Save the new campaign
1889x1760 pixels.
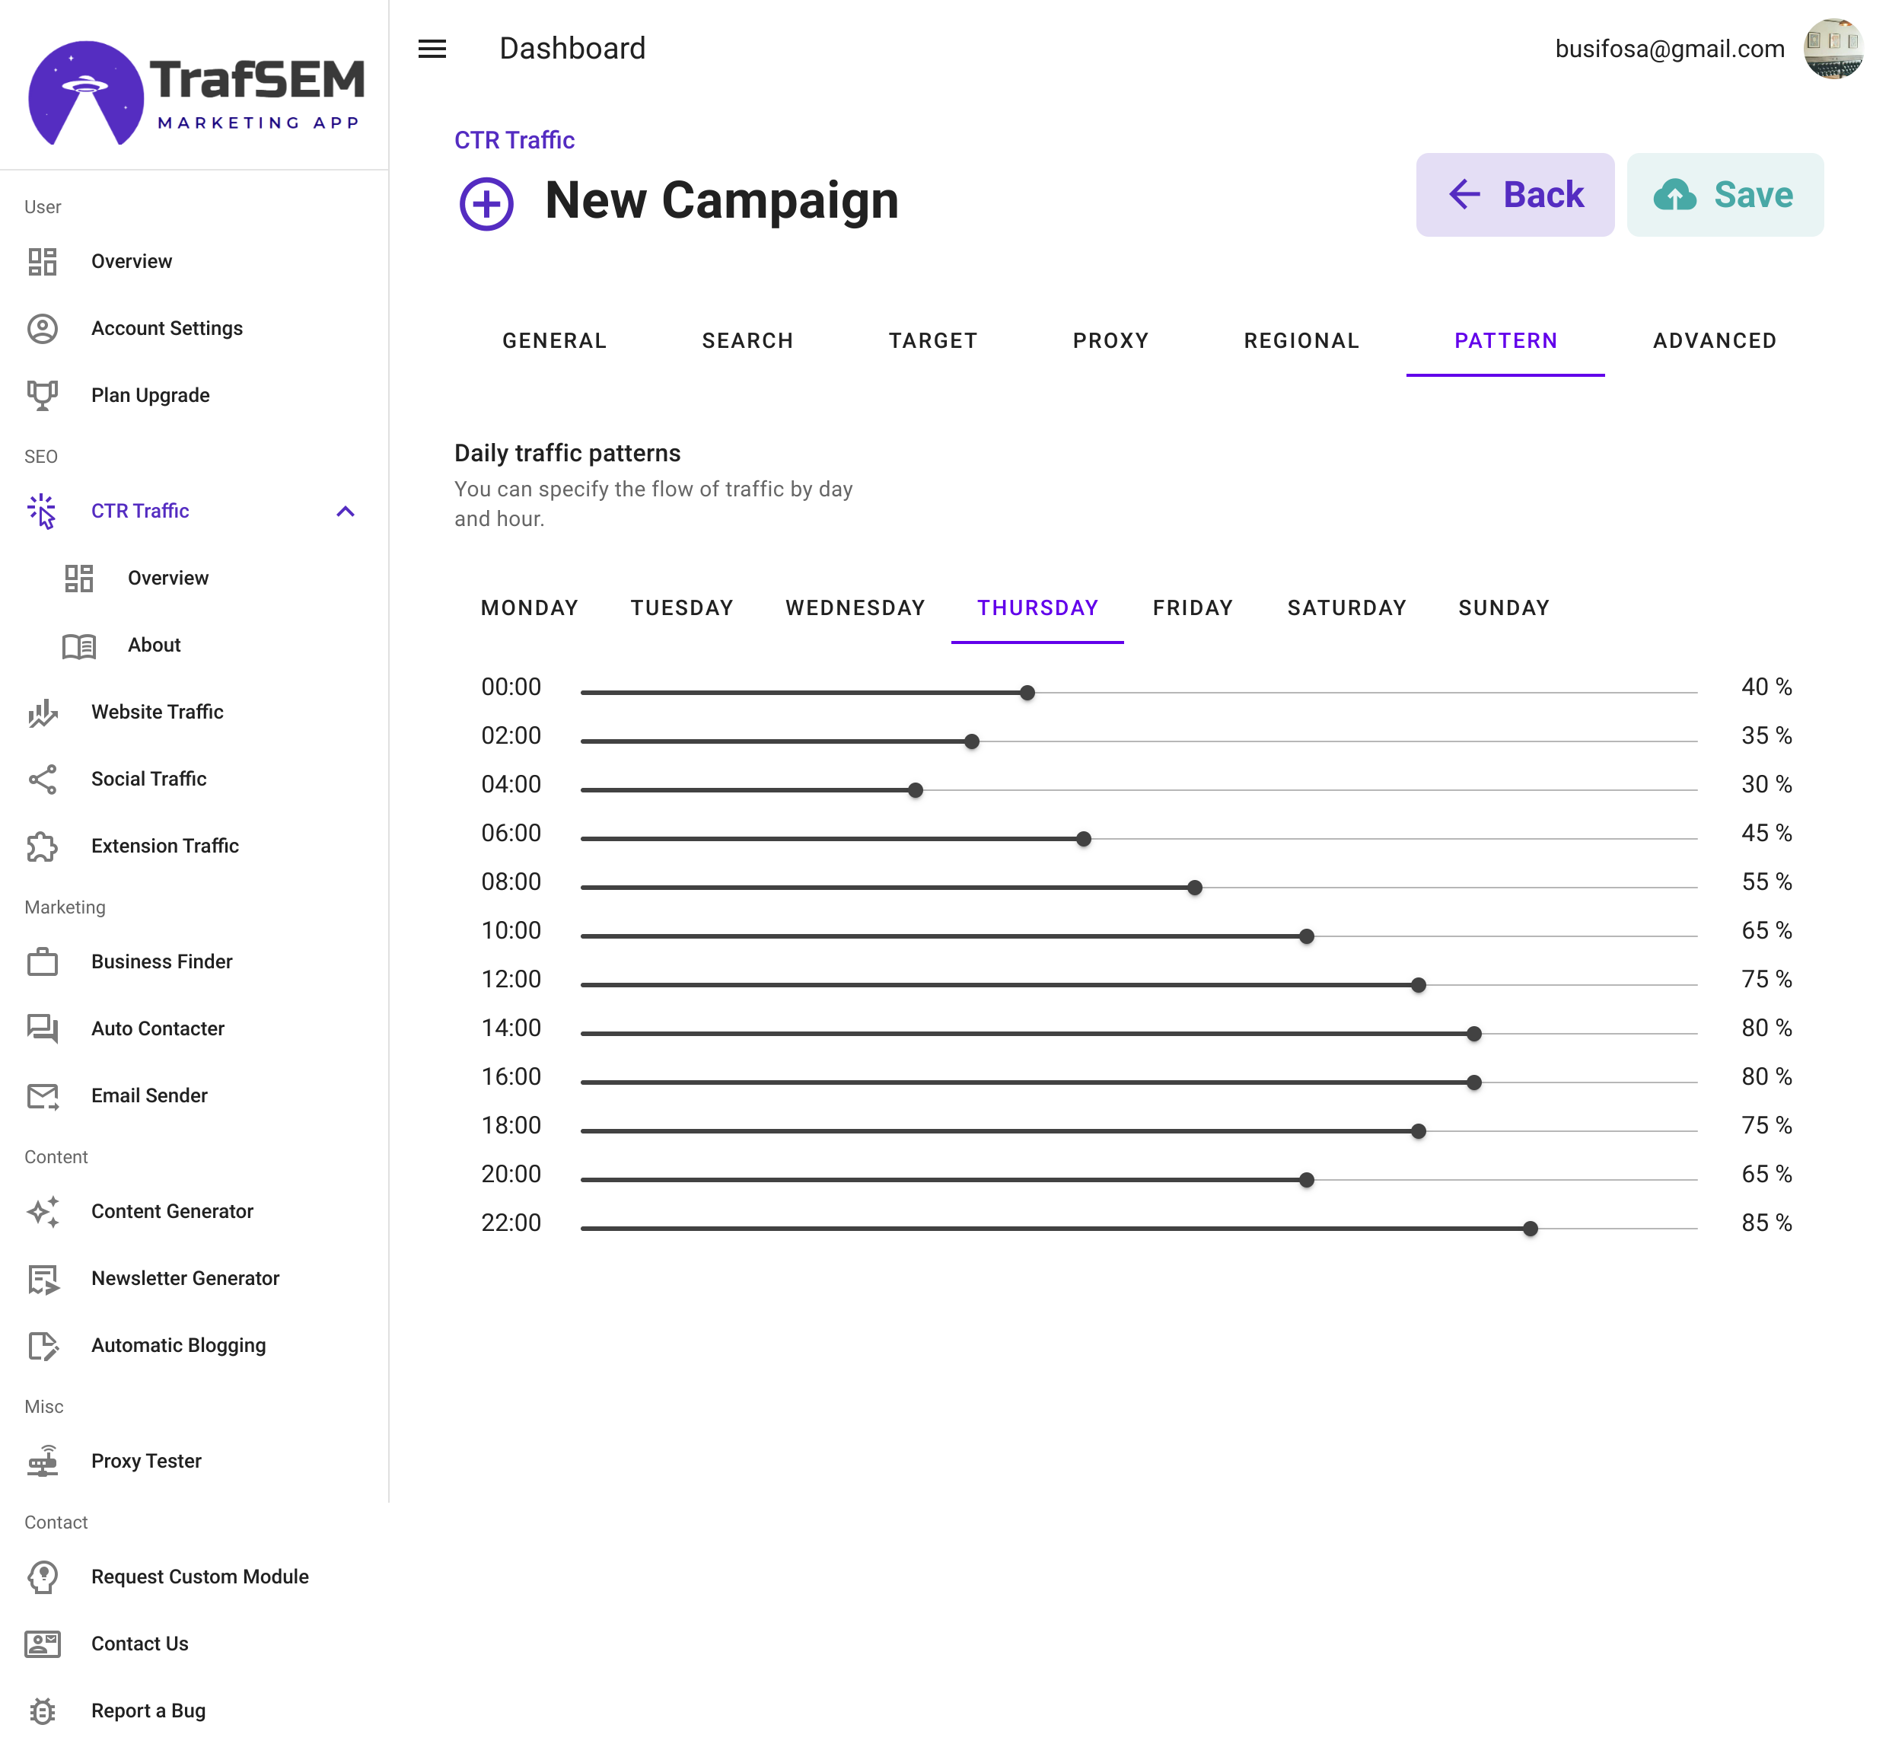[x=1725, y=195]
